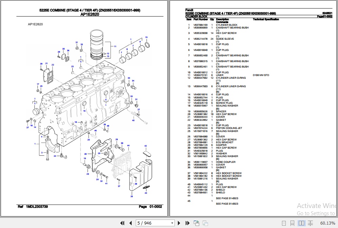
Task: Switch to continuous facing pages view
Action: (x=310, y=223)
